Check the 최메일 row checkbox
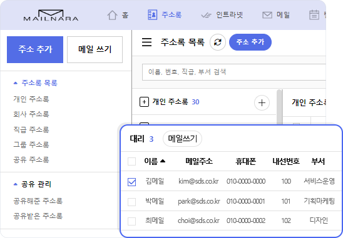343x238 pixels. coord(131,221)
